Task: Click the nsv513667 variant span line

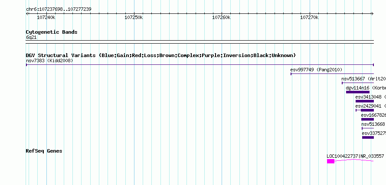Action: point(358,83)
